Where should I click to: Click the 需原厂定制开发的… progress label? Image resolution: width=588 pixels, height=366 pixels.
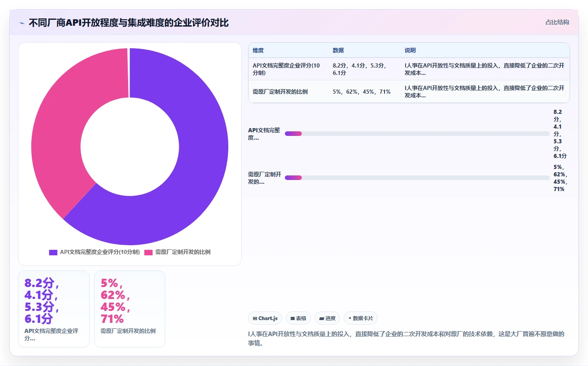coord(264,178)
